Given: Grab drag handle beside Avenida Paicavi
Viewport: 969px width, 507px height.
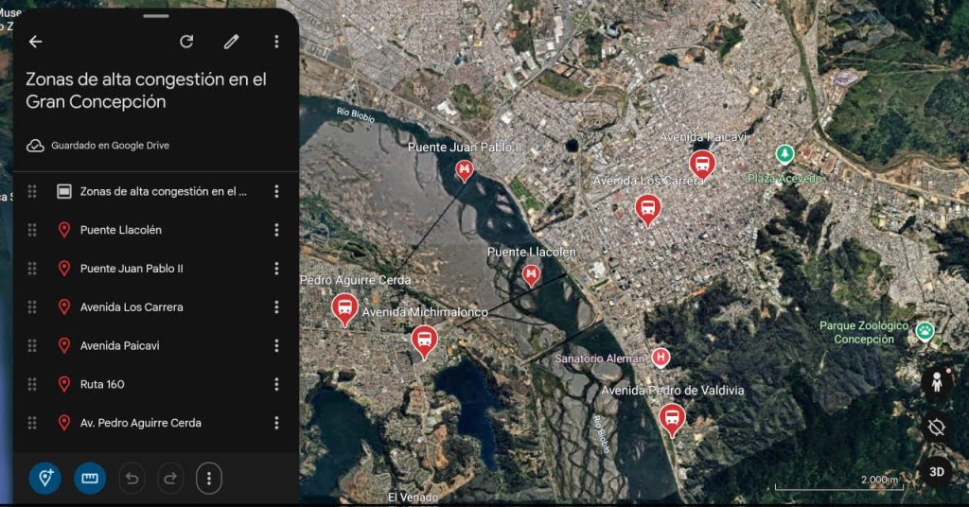Looking at the screenshot, I should [x=32, y=346].
